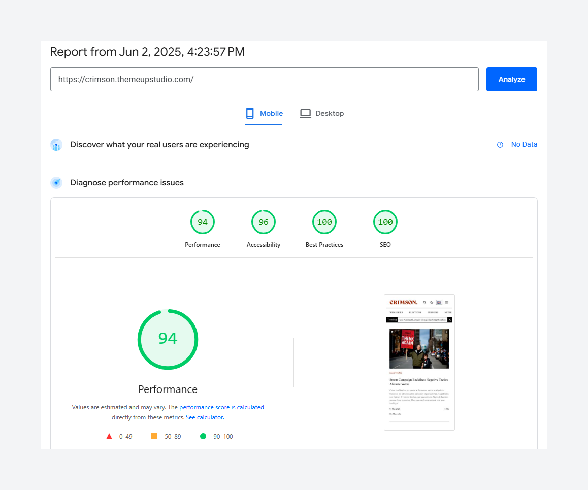Click the Analyze button
The height and width of the screenshot is (490, 588).
(x=511, y=79)
